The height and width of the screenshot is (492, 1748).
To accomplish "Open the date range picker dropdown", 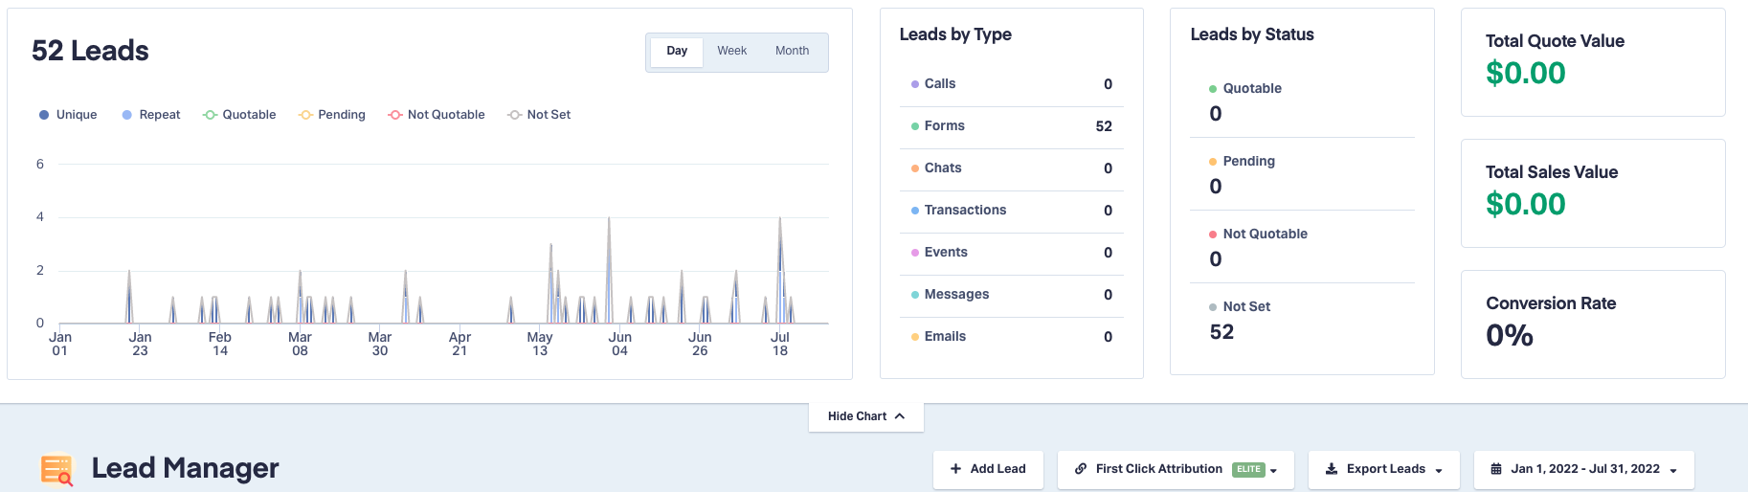I will pos(1673,470).
